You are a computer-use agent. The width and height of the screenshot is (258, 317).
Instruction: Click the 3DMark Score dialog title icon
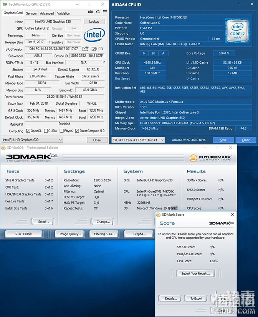pos(158,215)
